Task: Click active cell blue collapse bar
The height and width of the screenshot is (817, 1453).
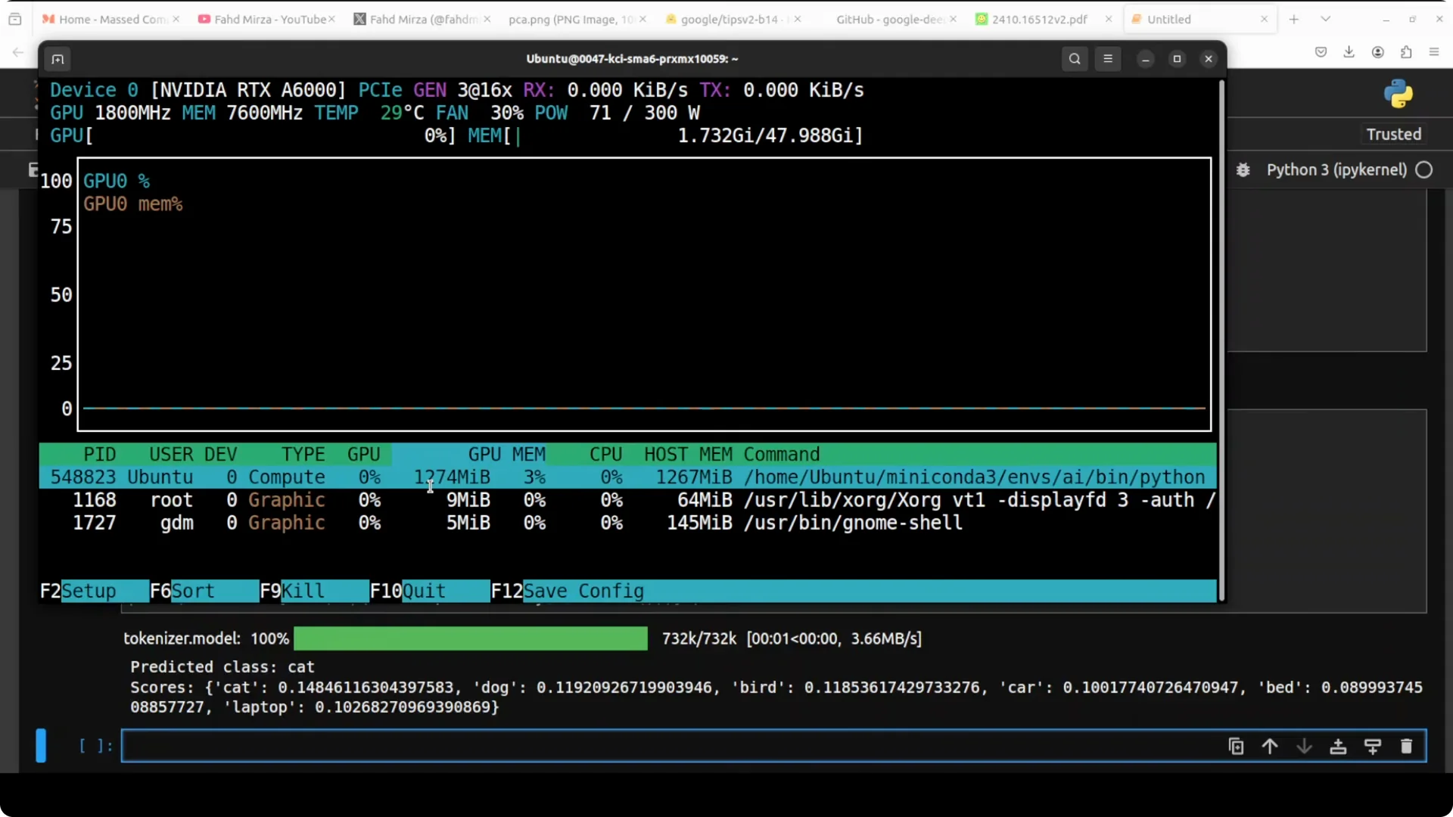Action: click(x=41, y=745)
